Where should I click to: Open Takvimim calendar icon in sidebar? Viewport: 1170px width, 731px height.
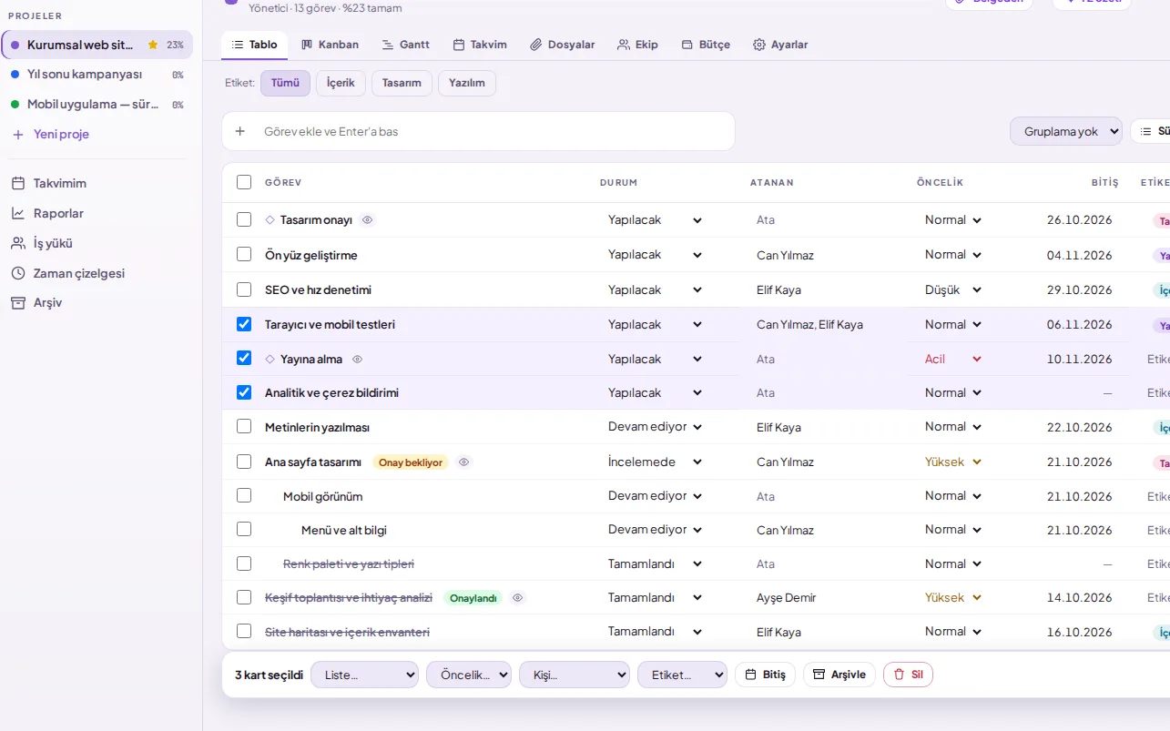click(x=18, y=183)
